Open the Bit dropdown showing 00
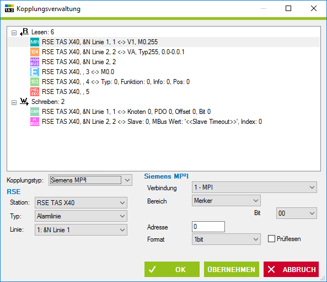This screenshot has height=282, width=327. pyautogui.click(x=297, y=213)
